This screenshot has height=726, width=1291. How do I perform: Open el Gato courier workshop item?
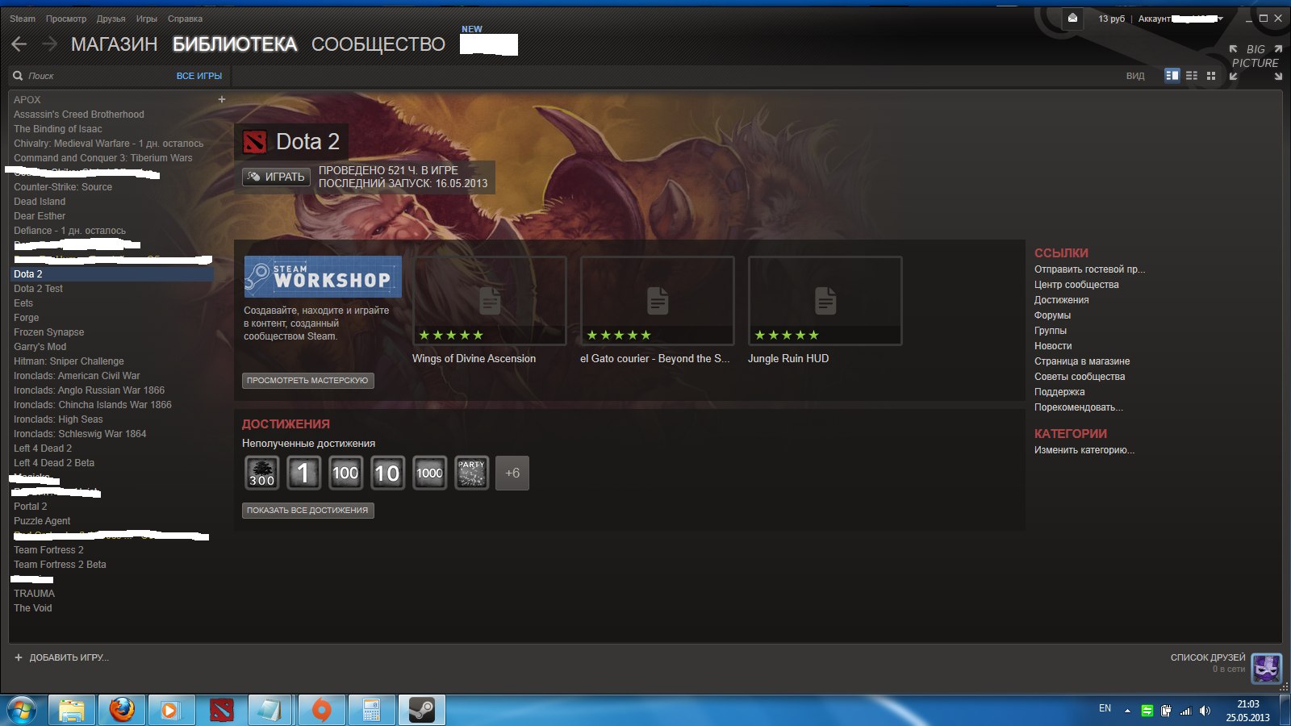658,301
